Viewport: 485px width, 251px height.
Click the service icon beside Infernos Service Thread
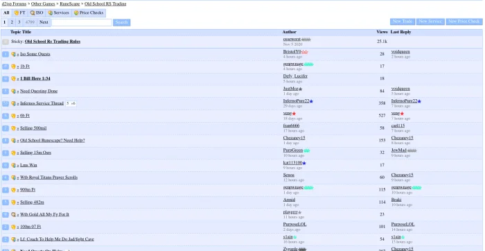[13, 104]
